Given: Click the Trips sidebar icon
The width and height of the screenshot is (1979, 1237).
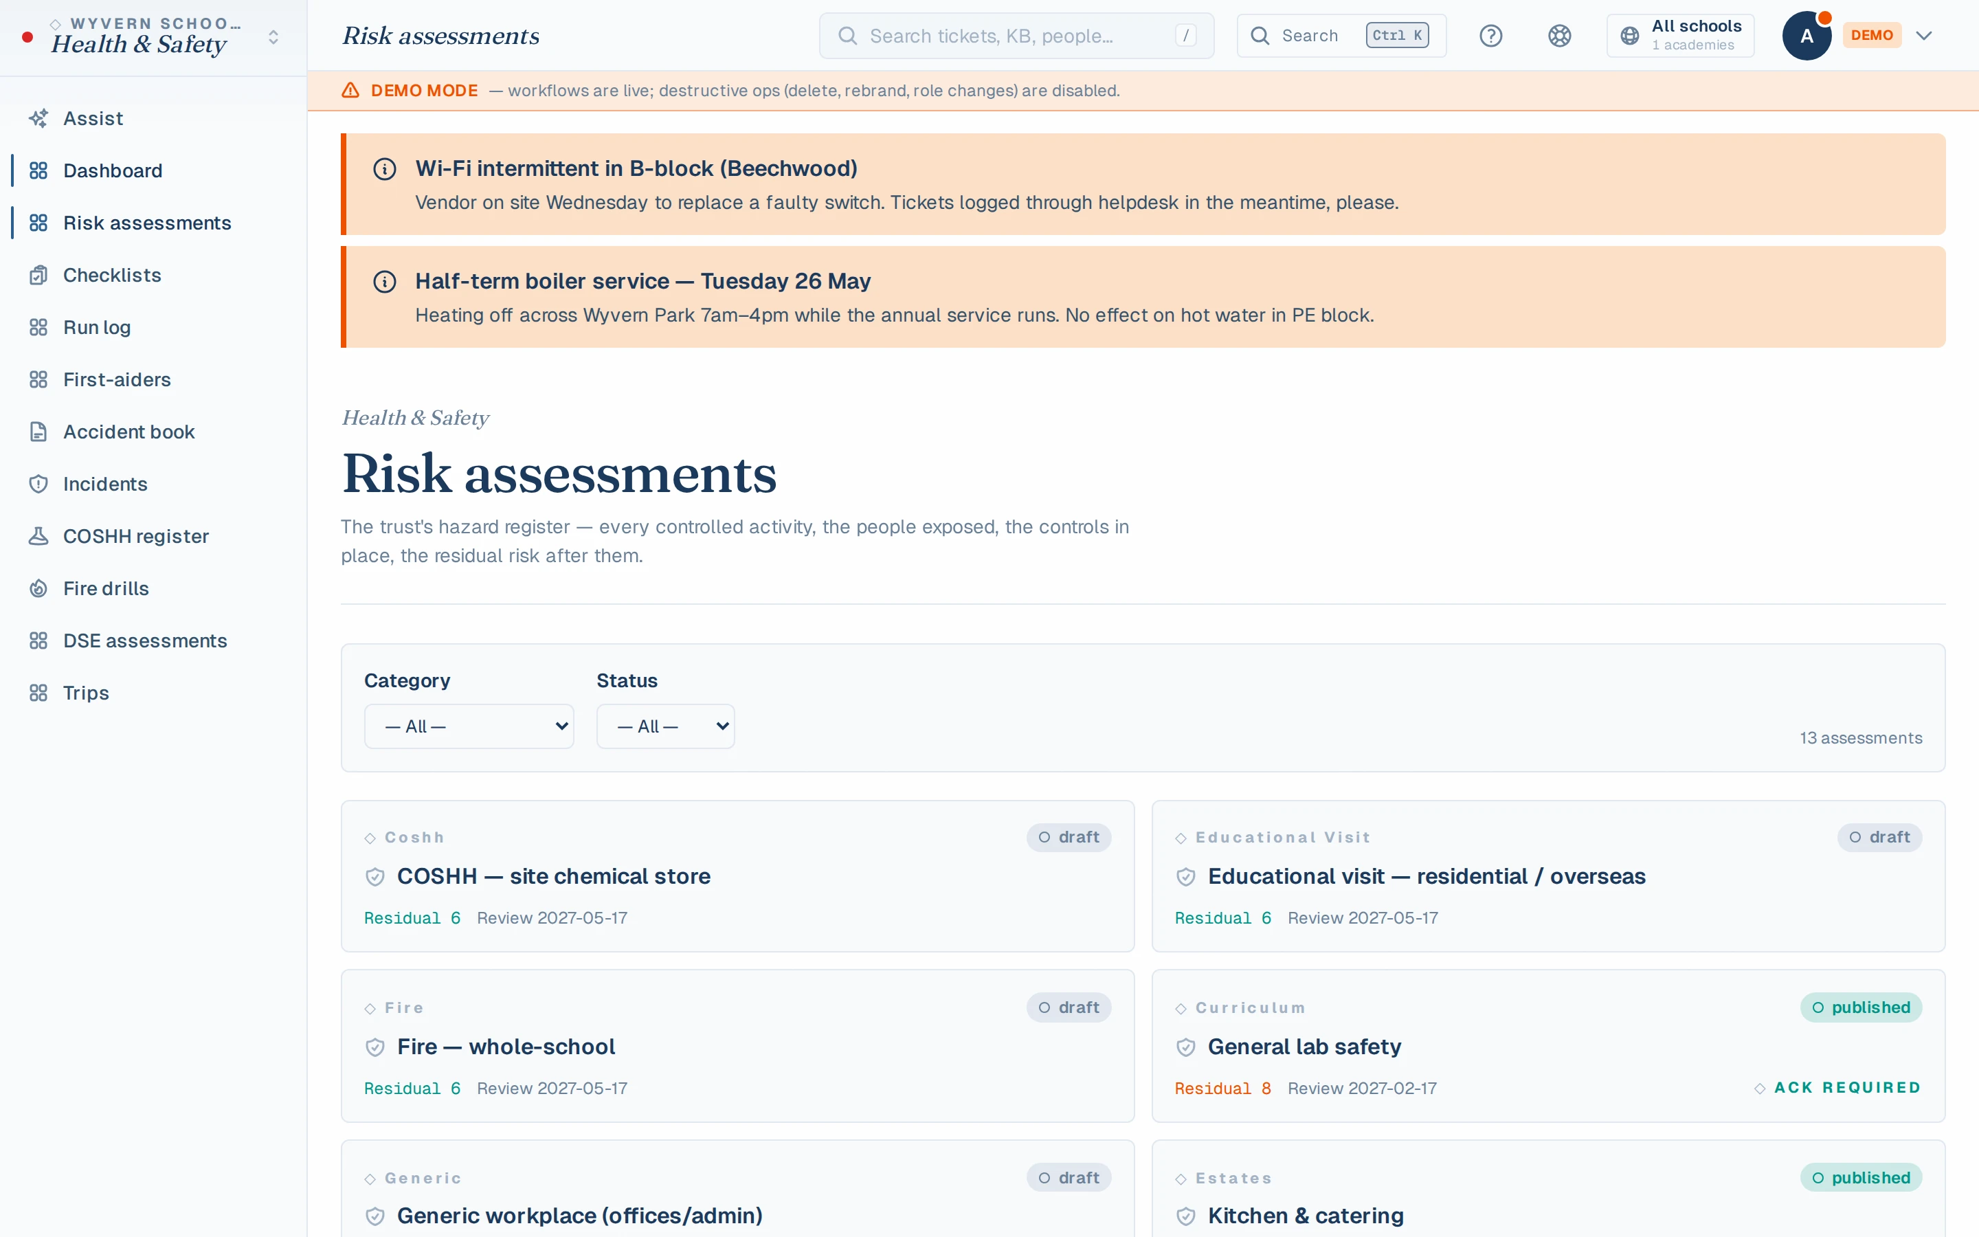Looking at the screenshot, I should [x=38, y=693].
